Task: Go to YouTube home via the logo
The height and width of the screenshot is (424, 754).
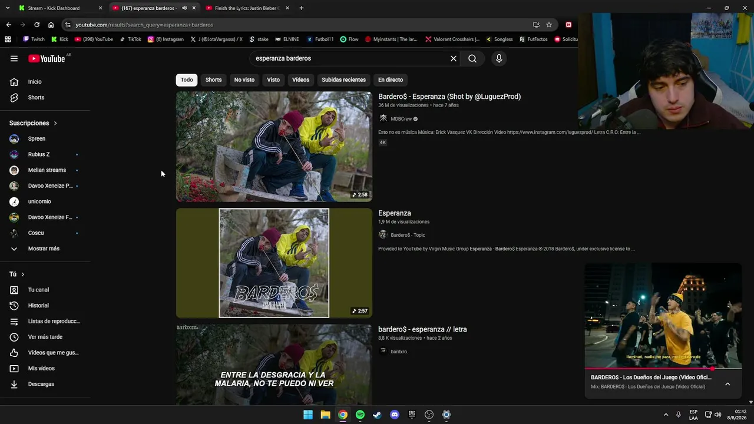Action: (47, 58)
